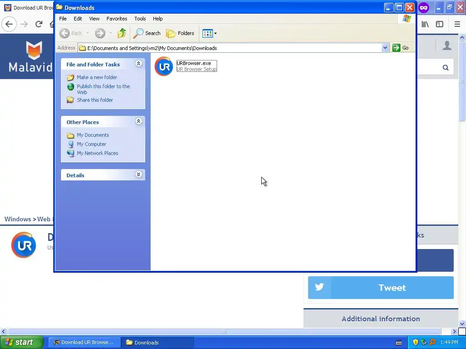
Task: Select the URBrowser.exe file name
Action: [194, 63]
